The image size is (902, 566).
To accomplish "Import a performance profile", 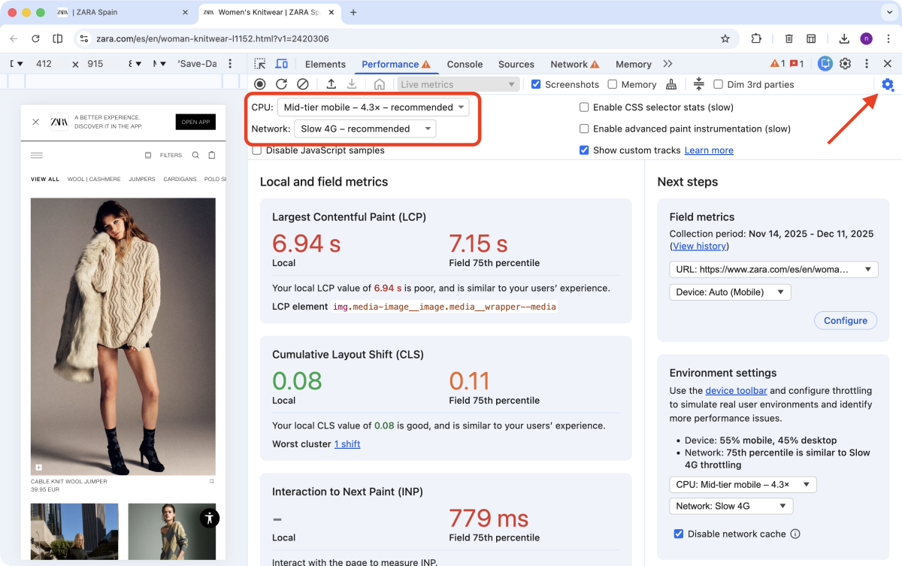I will (x=331, y=84).
